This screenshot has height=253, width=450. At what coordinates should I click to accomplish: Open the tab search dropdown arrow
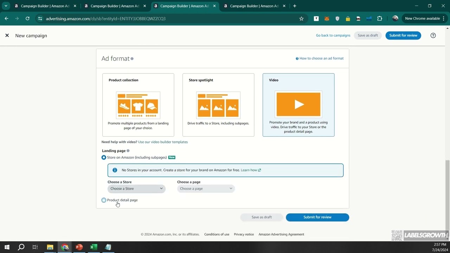pos(6,6)
